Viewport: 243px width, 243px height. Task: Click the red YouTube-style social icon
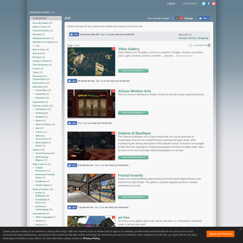[x=214, y=4]
